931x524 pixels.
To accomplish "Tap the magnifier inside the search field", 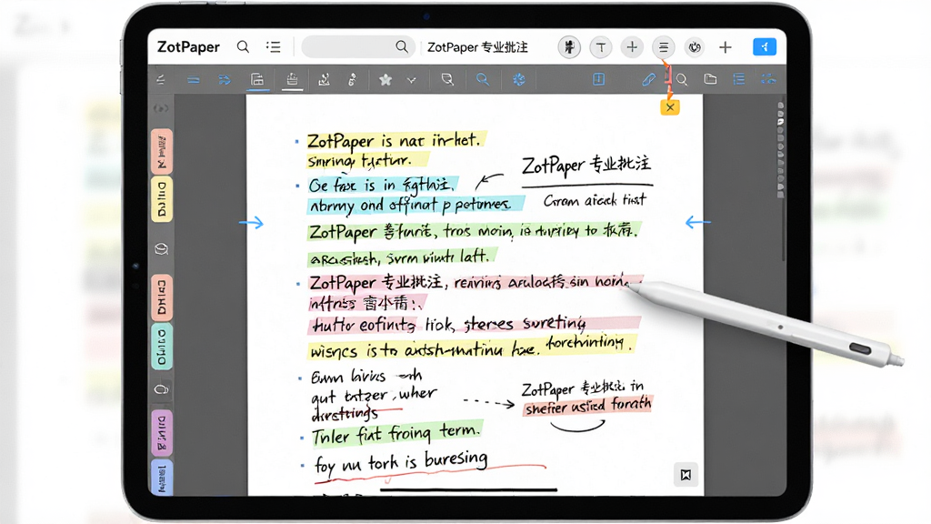I will pos(402,46).
